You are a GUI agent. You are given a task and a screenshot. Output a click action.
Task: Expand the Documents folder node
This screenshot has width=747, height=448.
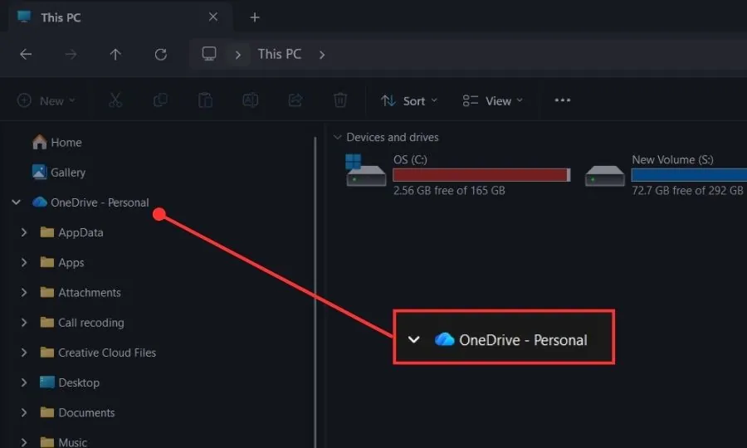point(24,412)
